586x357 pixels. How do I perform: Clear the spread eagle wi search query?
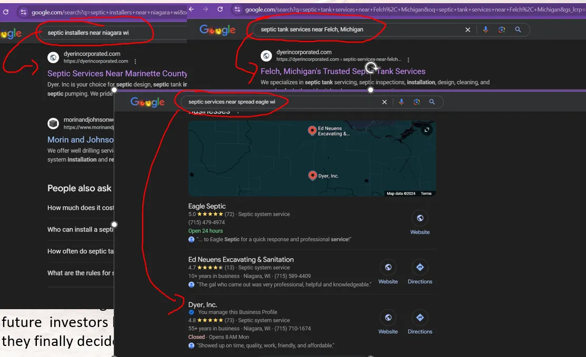[x=384, y=102]
